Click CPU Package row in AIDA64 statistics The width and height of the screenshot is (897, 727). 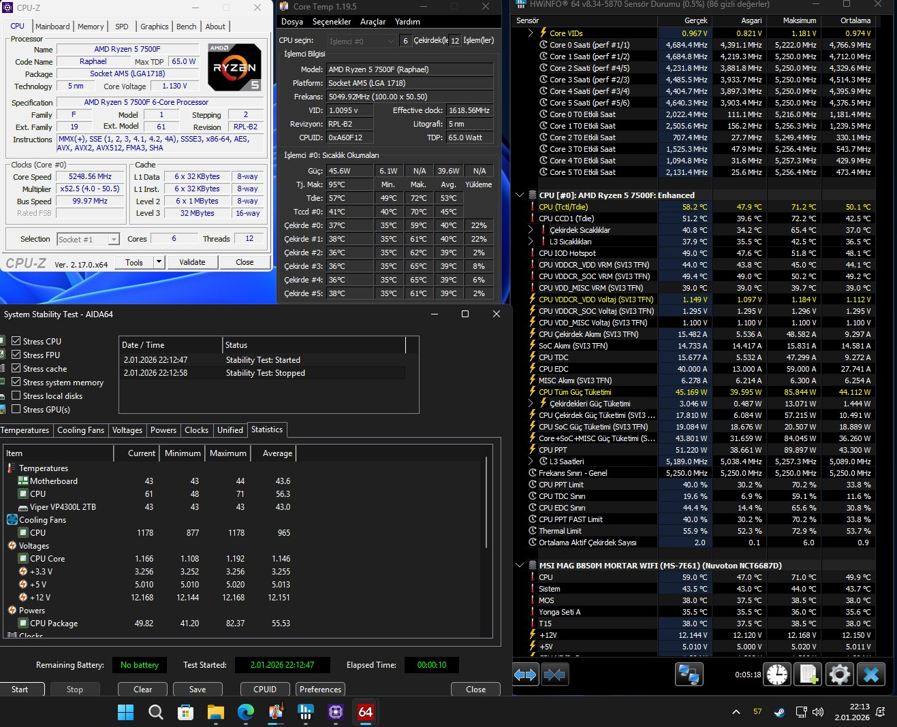tap(148, 624)
